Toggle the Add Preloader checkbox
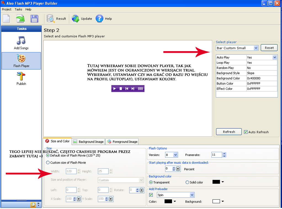 click(151, 195)
